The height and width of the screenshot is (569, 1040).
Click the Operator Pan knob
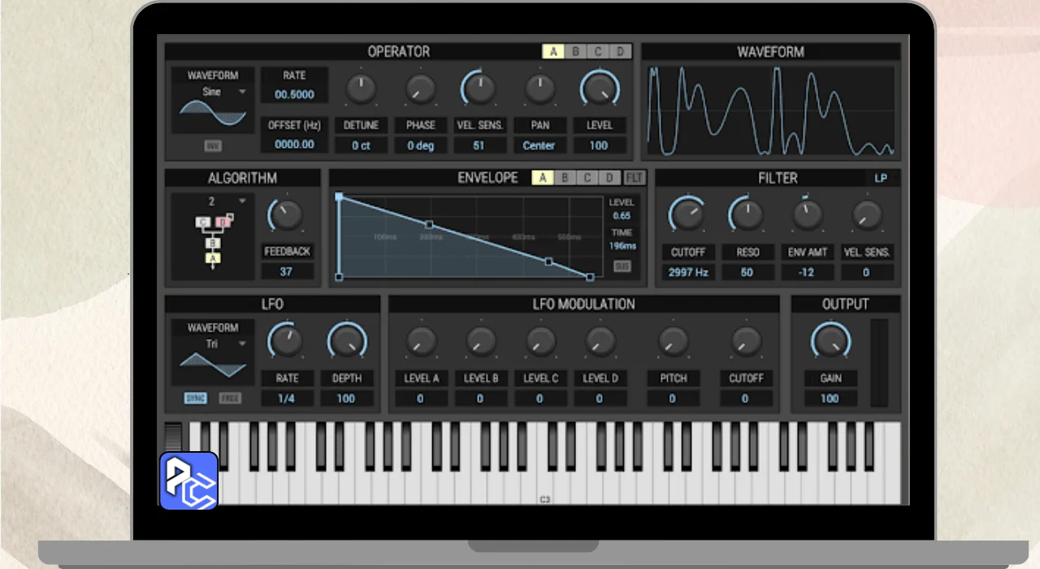[539, 88]
